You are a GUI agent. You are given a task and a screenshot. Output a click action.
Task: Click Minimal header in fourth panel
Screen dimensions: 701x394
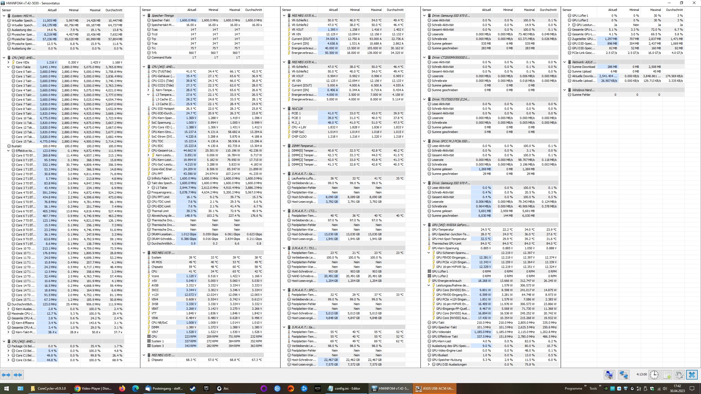pyautogui.click(x=504, y=10)
